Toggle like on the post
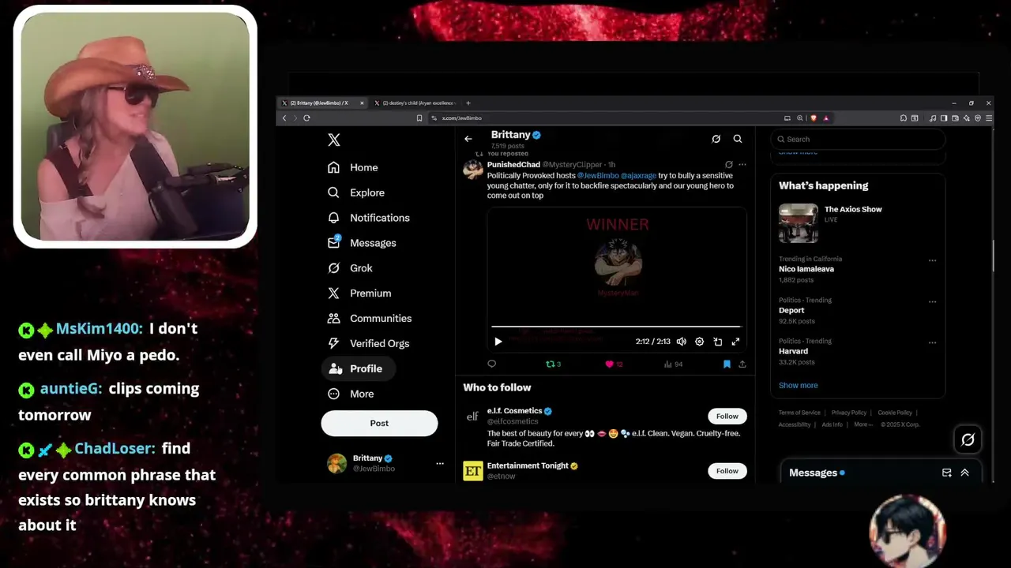Viewport: 1011px width, 568px height. coord(614,364)
